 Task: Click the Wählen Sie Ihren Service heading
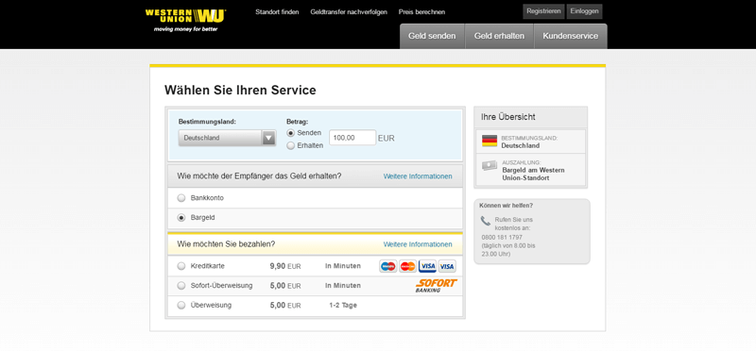240,90
